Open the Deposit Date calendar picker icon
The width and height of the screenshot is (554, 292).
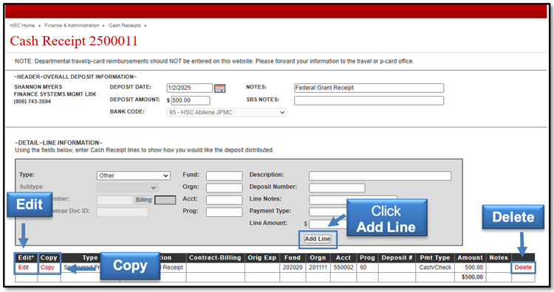(220, 88)
